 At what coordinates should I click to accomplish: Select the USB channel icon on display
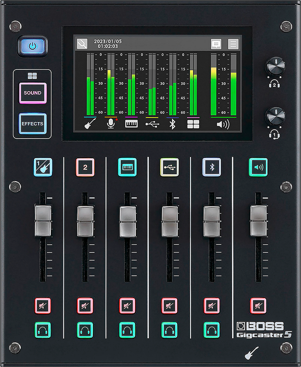tap(152, 124)
